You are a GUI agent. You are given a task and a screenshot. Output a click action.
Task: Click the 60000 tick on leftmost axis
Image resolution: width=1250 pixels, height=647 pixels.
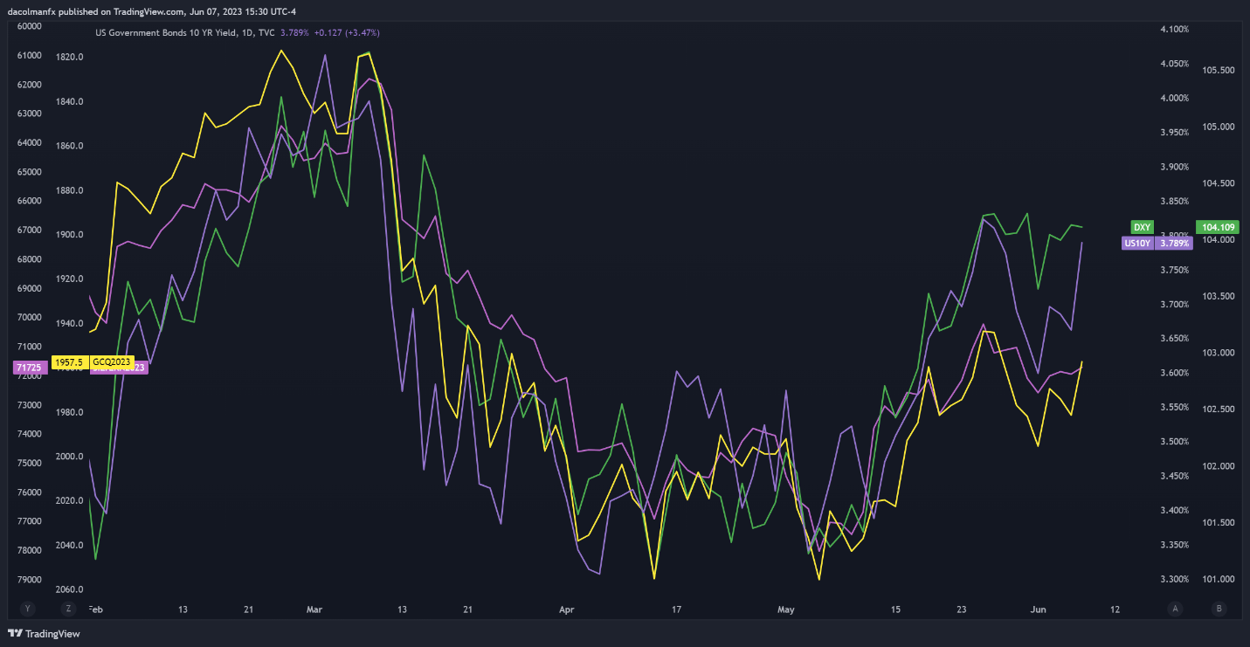point(30,26)
